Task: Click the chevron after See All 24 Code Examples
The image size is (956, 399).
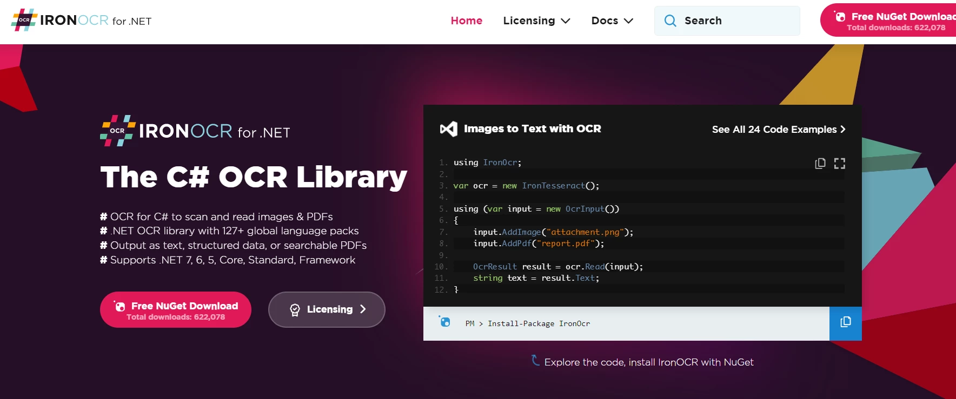Action: 842,129
